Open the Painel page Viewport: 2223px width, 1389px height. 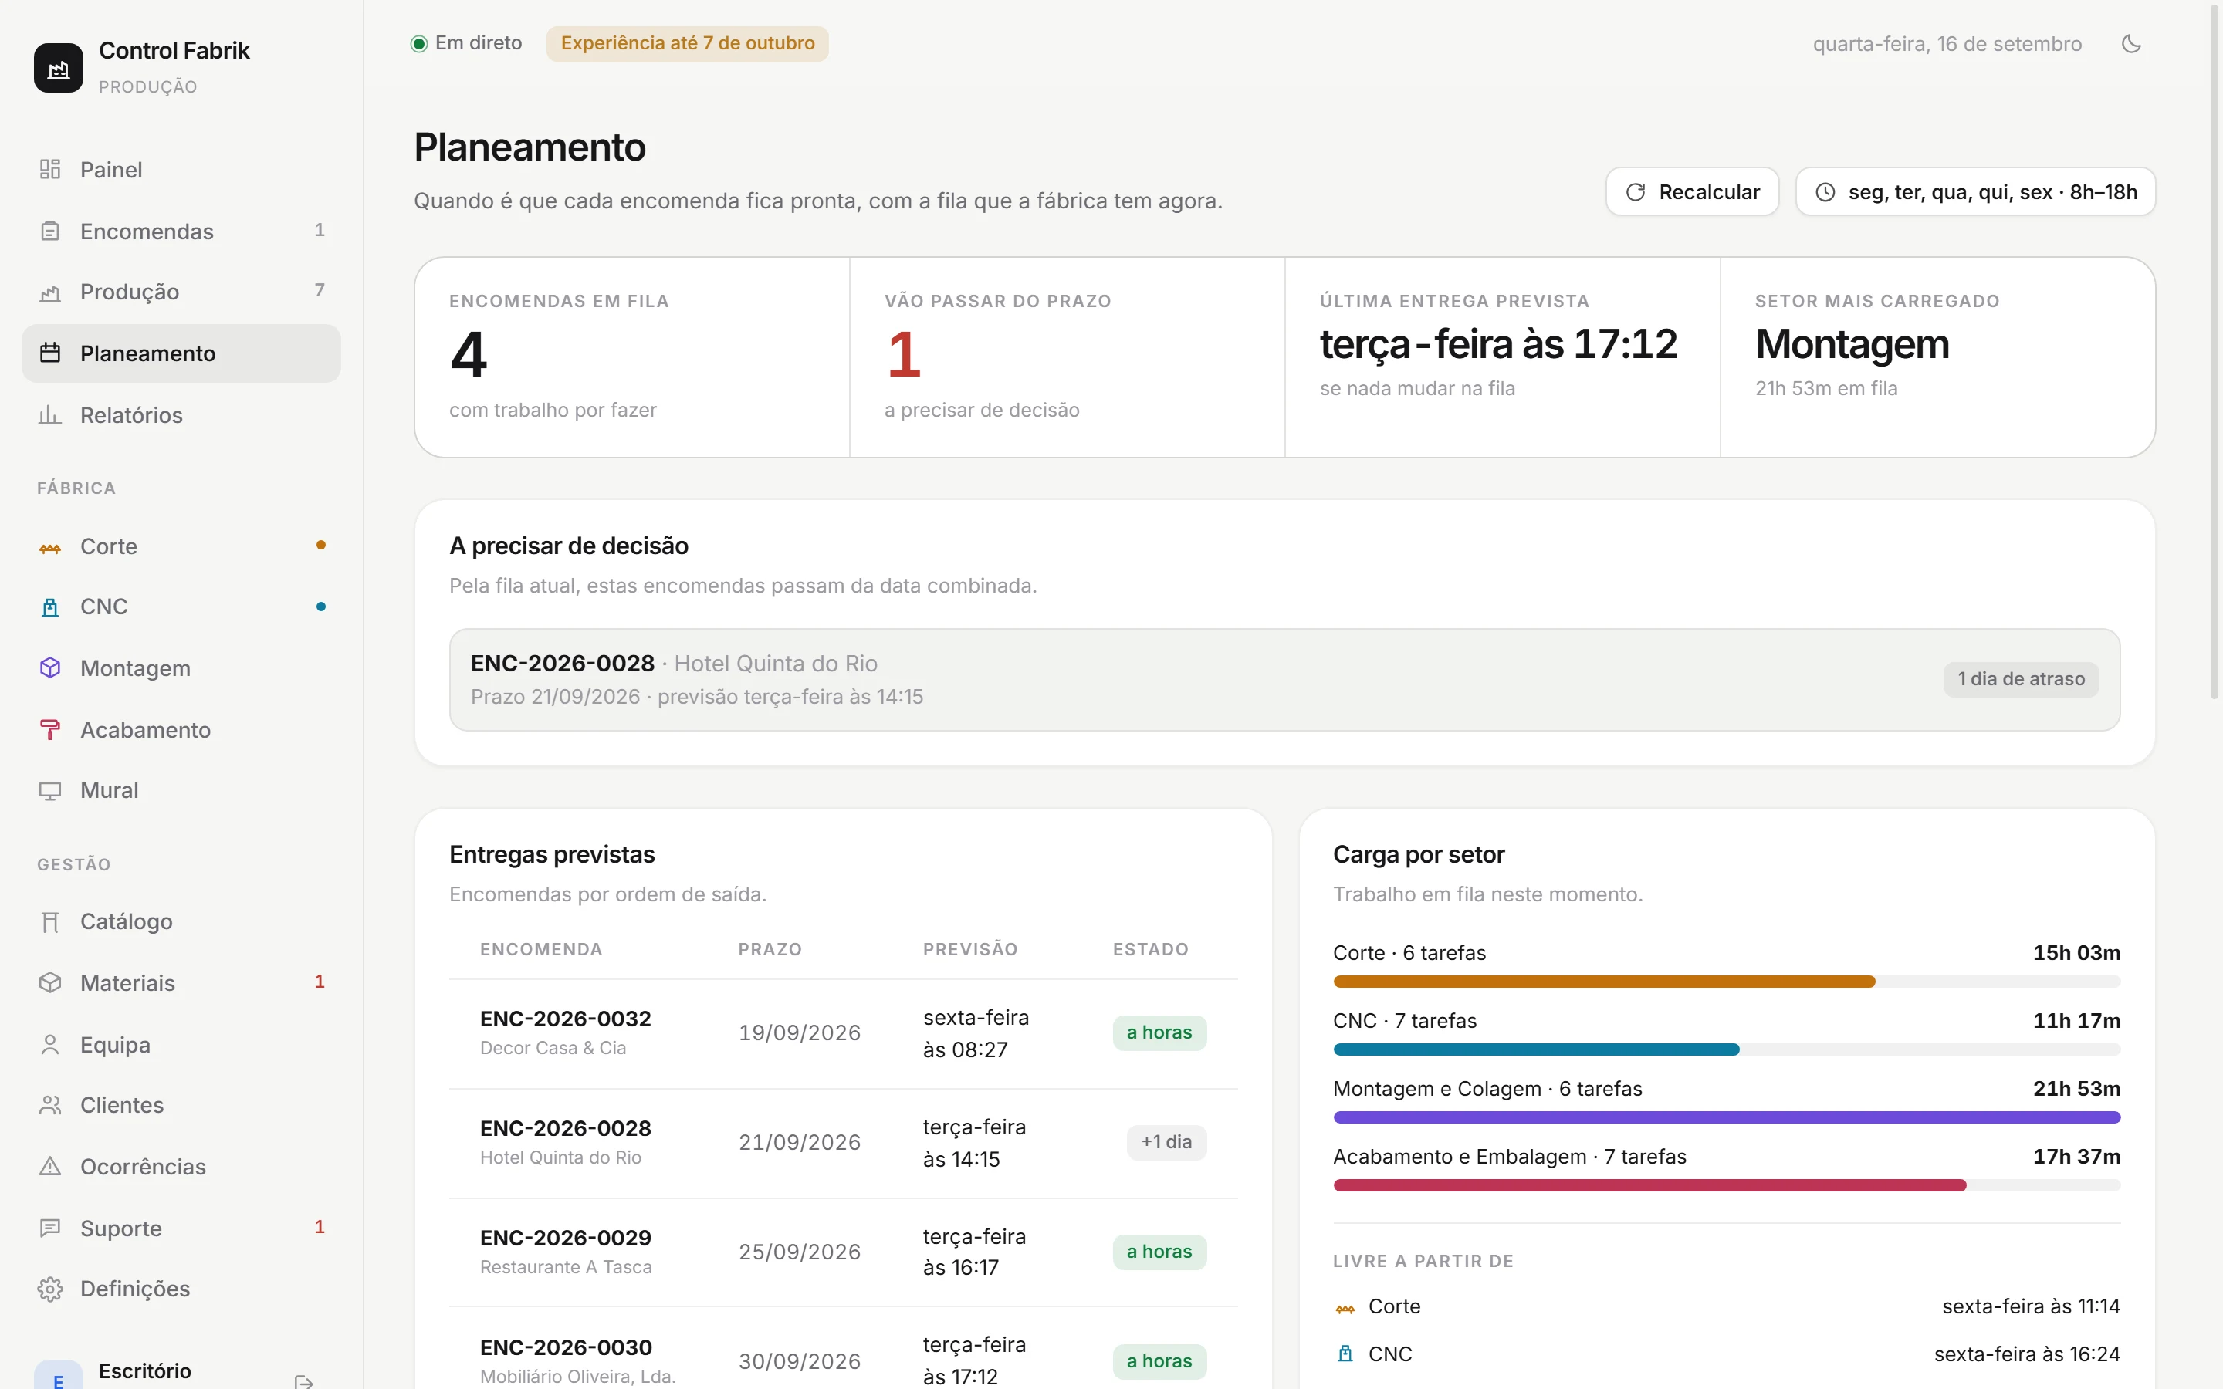point(181,170)
